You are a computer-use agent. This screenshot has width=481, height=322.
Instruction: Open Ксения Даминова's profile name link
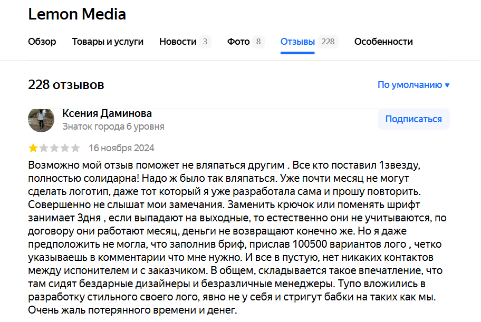point(107,113)
